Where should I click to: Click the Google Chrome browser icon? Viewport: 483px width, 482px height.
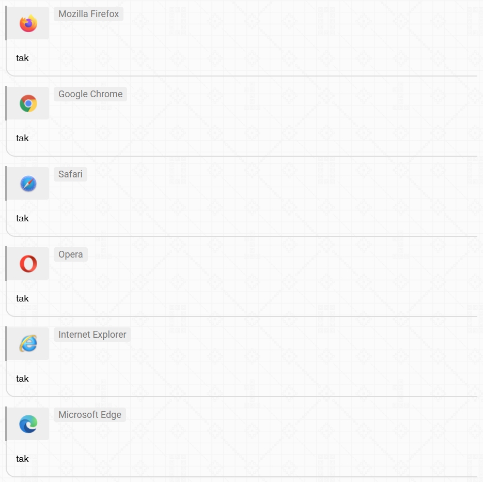click(28, 103)
